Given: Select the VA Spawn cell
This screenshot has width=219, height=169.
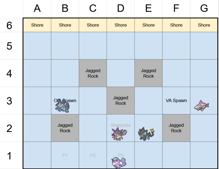Looking at the screenshot, I should pyautogui.click(x=176, y=101).
